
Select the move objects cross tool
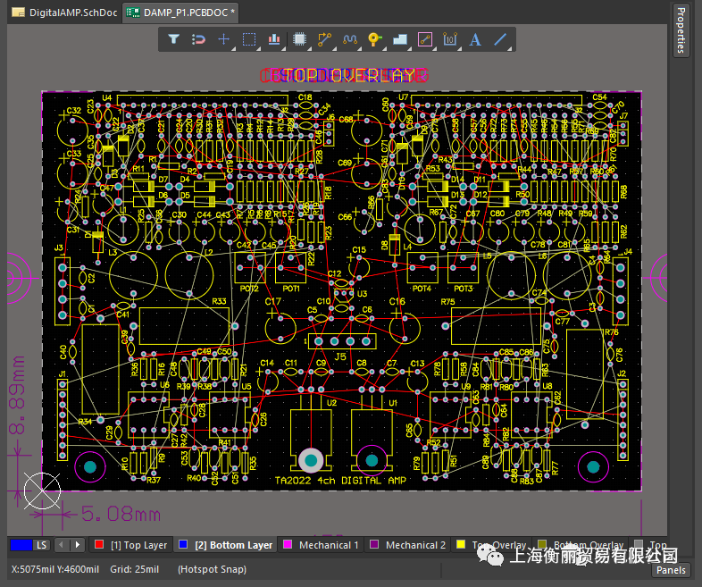[x=223, y=39]
